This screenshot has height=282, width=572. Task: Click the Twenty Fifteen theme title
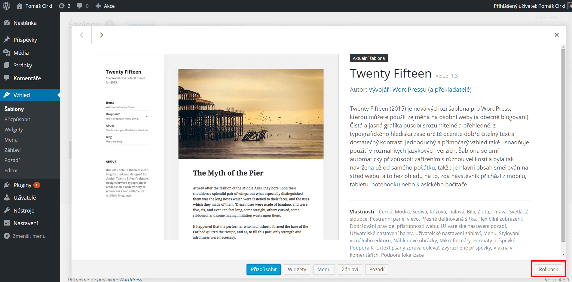(390, 73)
